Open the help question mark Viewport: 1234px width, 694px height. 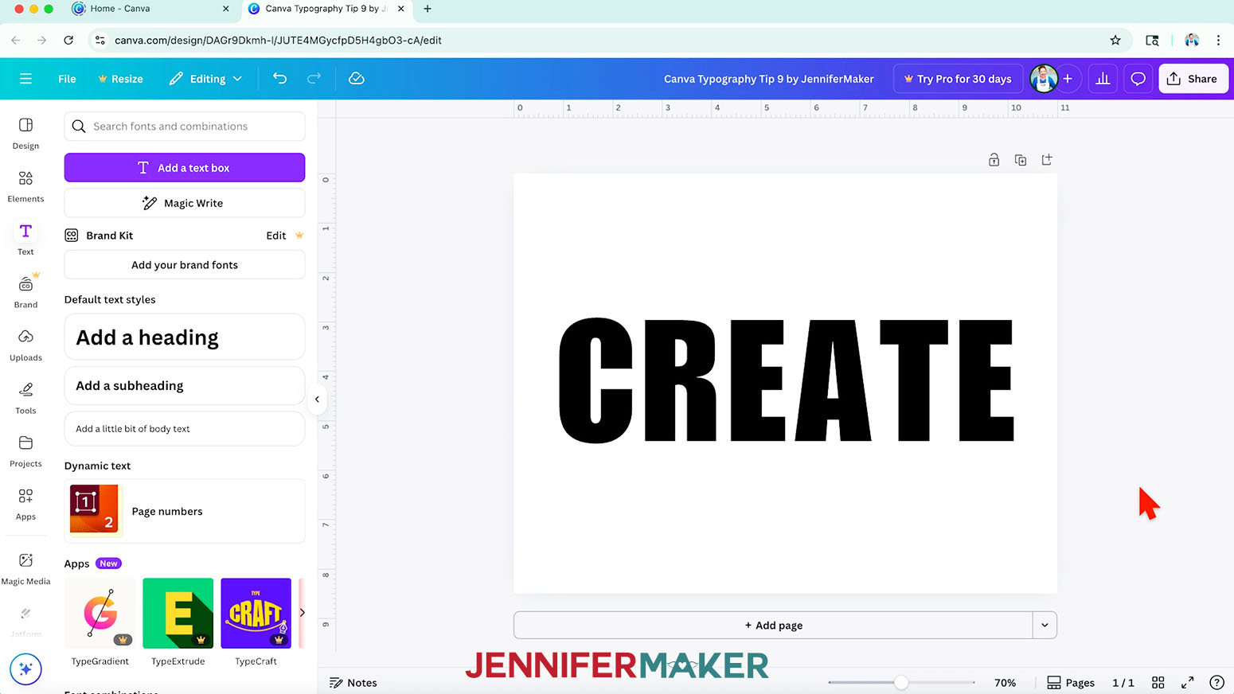[1216, 683]
